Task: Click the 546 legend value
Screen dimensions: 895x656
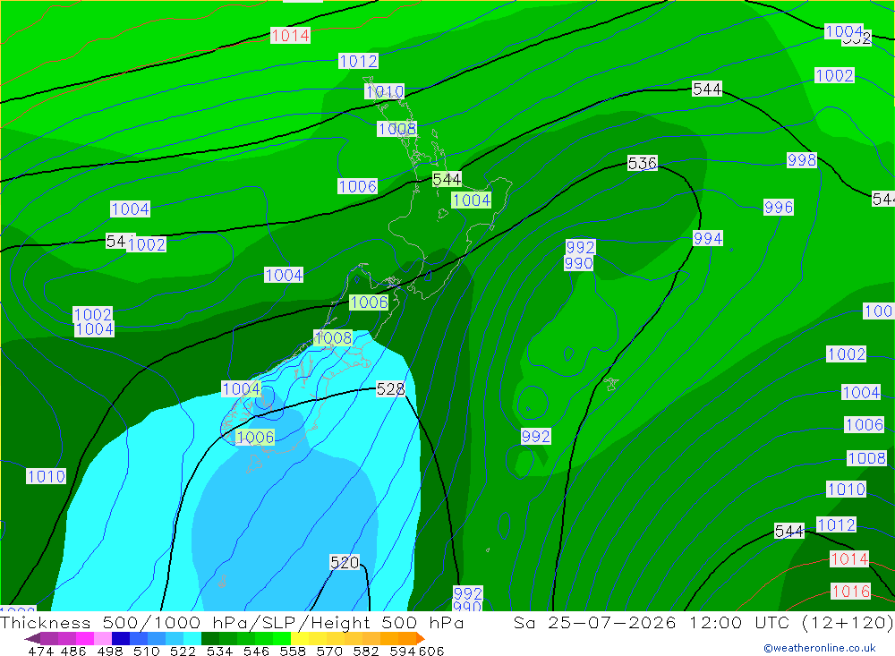Action: (x=256, y=651)
